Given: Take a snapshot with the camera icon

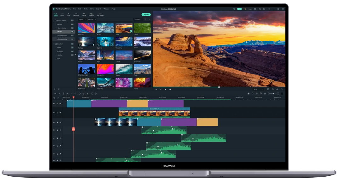Looking at the screenshot, I should coord(273,89).
